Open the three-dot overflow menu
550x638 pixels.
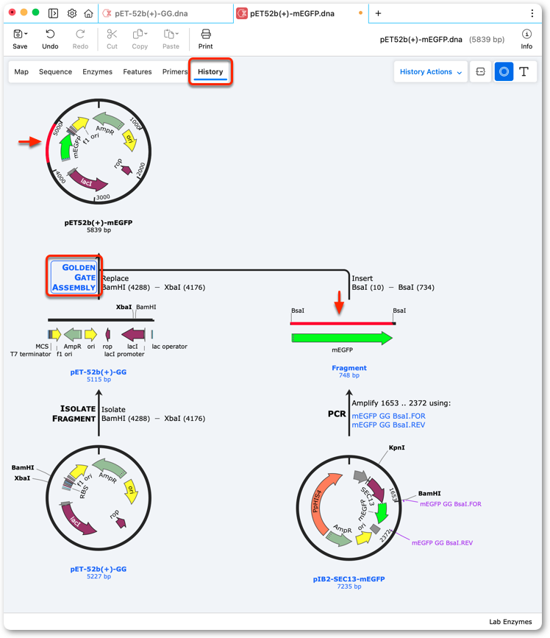tap(532, 13)
